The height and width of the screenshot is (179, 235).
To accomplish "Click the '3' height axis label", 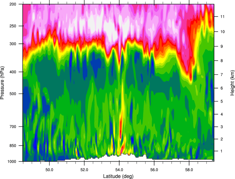I will click(x=222, y=127).
